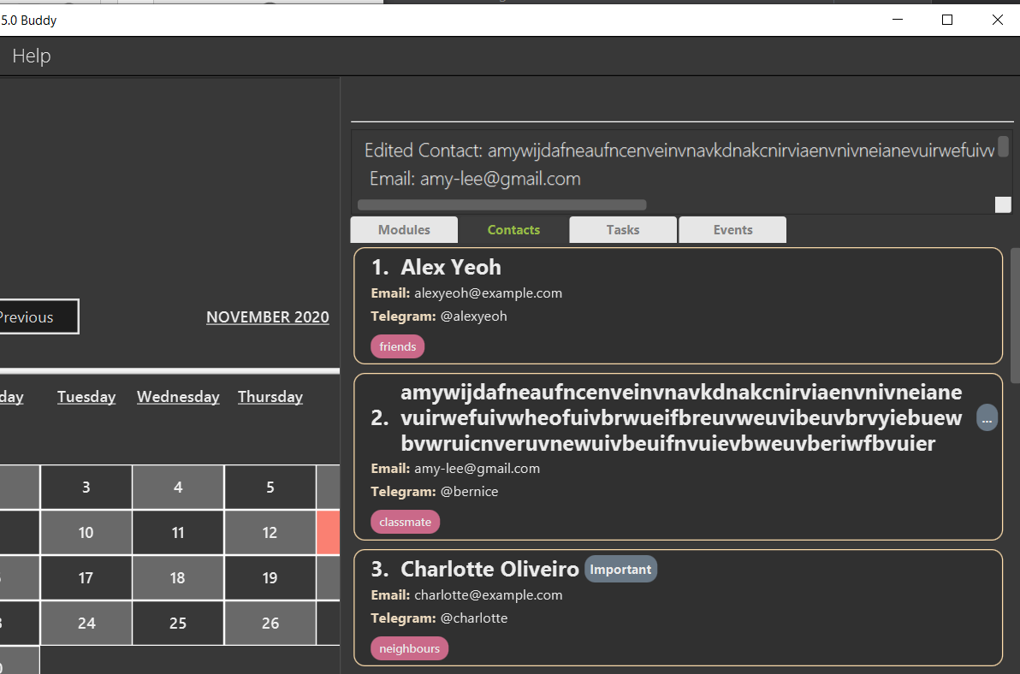Click the Edited Contact result text
Screen dimensions: 1020x674
[679, 151]
